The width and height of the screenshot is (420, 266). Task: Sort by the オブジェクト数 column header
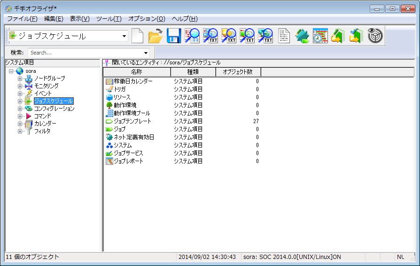click(x=238, y=72)
